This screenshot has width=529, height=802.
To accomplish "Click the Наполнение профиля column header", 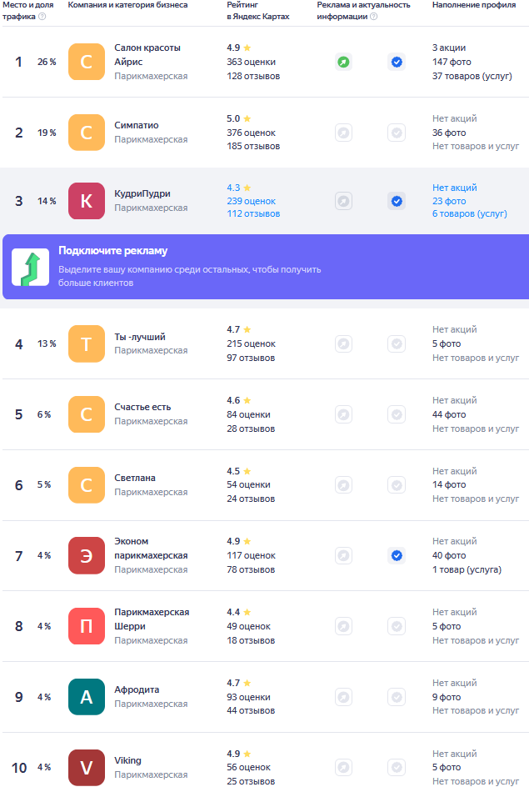I will [x=474, y=5].
